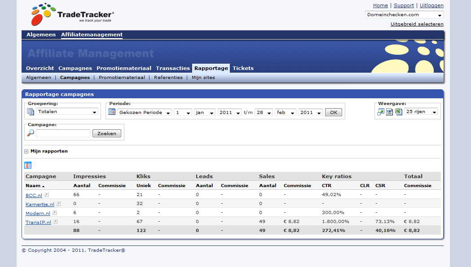The height and width of the screenshot is (267, 471).
Task: Click the calendar icon beside Periode
Action: (x=112, y=112)
